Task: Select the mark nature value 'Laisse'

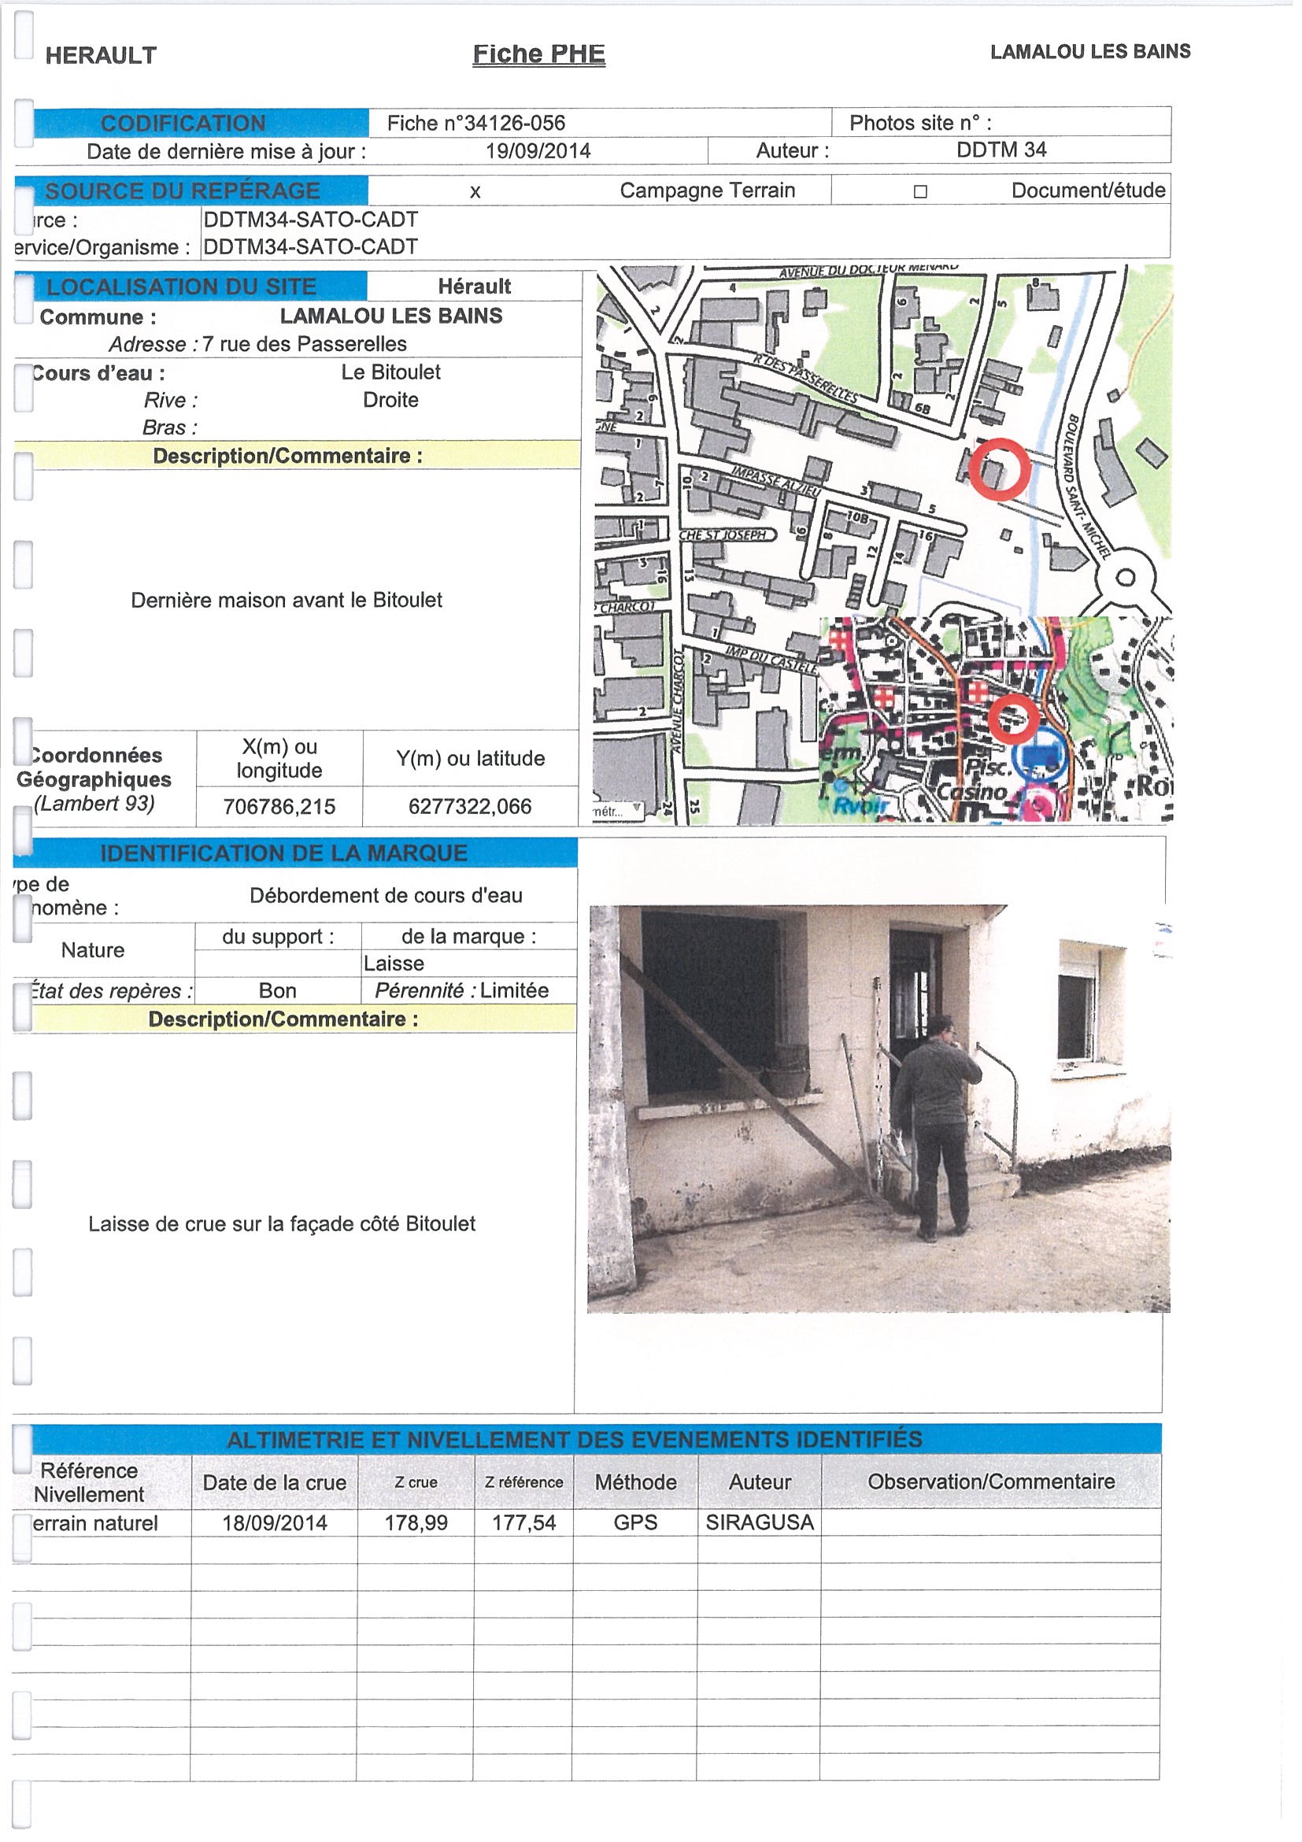Action: (396, 970)
